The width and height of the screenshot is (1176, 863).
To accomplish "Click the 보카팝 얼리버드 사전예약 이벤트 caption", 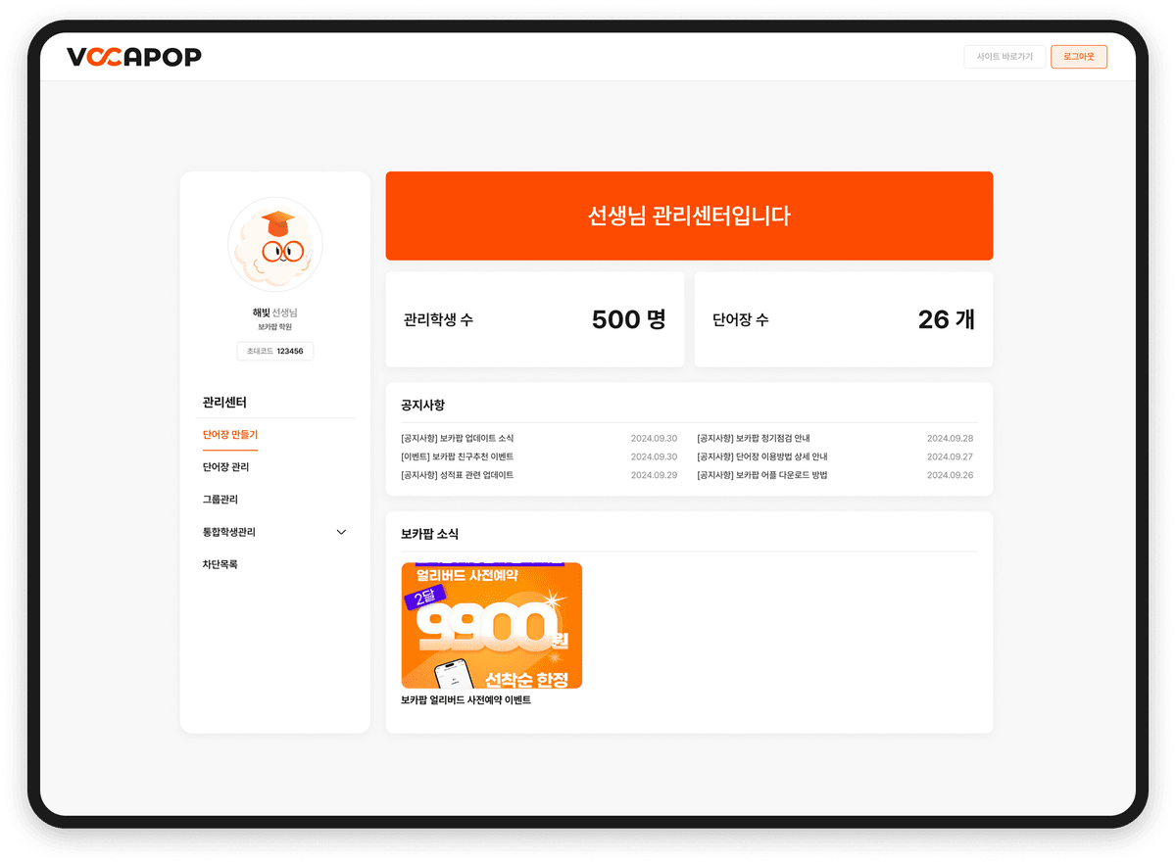I will 465,700.
